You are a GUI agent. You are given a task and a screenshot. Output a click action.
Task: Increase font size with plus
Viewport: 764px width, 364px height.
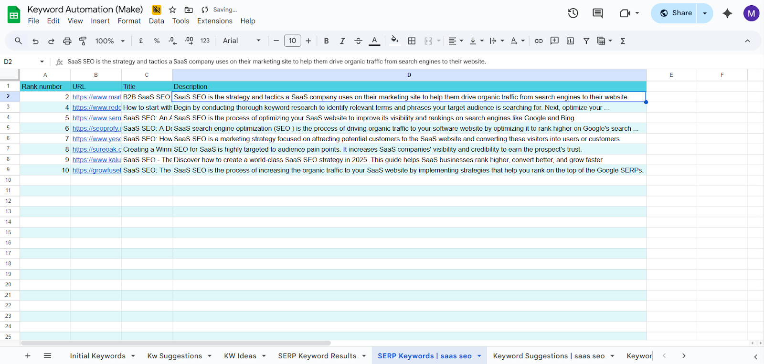(308, 41)
